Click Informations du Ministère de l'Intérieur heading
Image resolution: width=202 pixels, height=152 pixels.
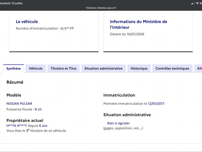[138, 24]
